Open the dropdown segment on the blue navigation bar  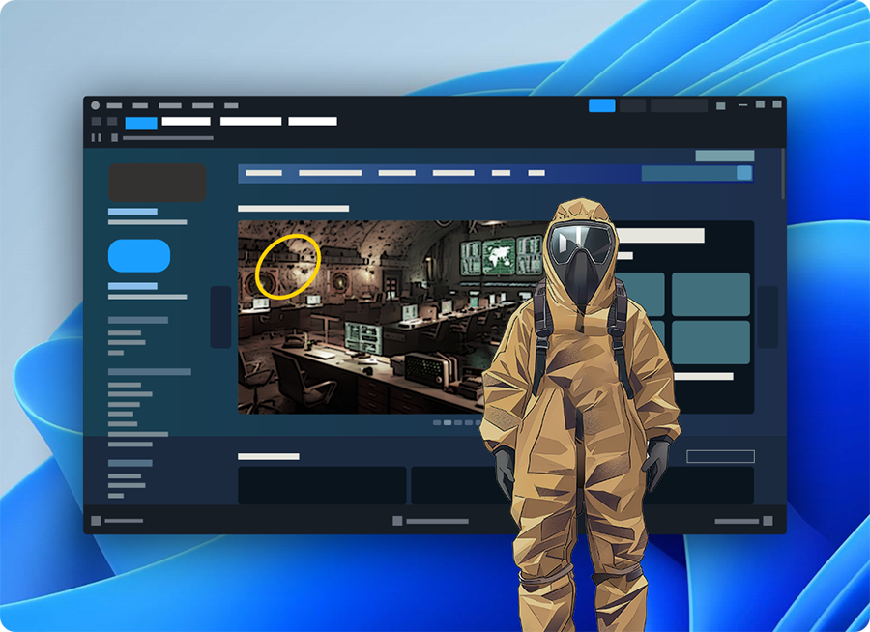coord(690,174)
